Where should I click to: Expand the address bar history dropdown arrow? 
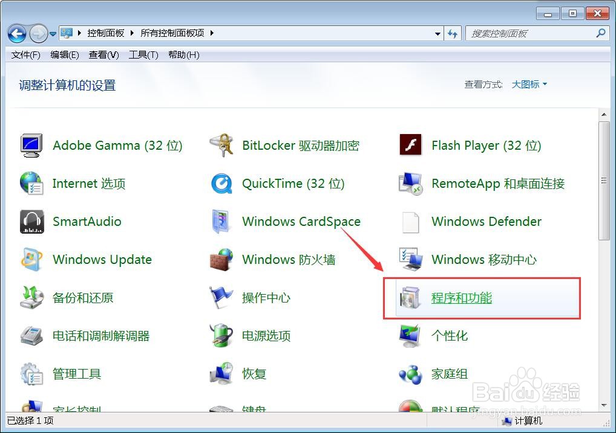(x=437, y=34)
